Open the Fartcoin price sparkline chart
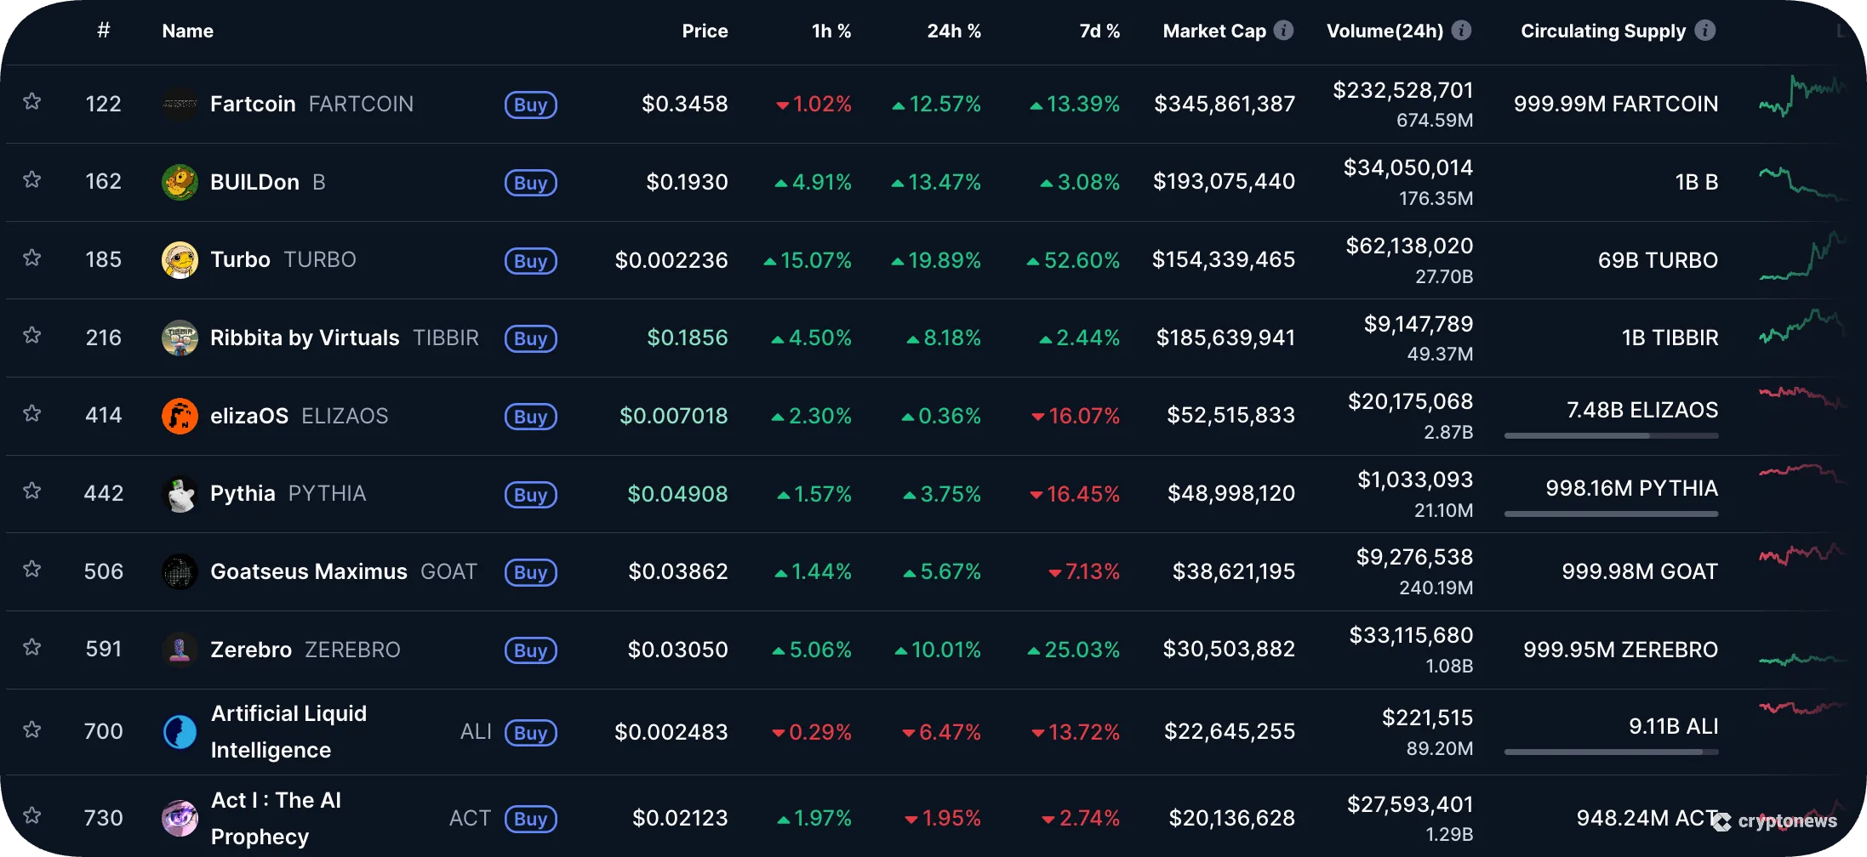This screenshot has width=1867, height=857. pyautogui.click(x=1803, y=104)
